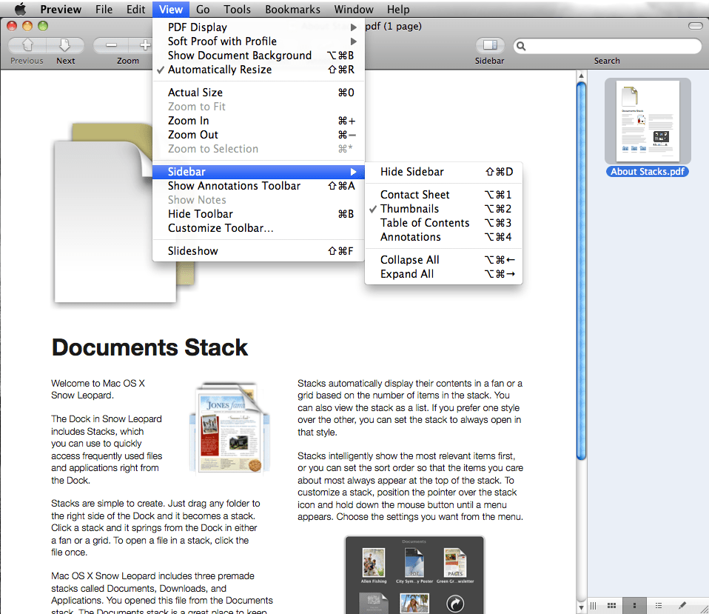Switch sidebar to Contact Sheet grid icon
The height and width of the screenshot is (614, 709).
(611, 605)
